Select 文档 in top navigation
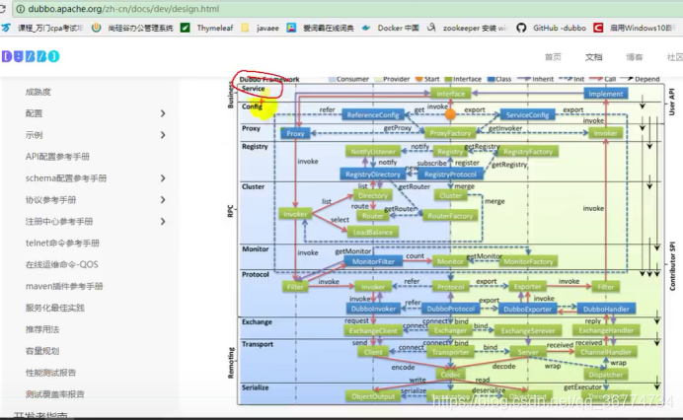This screenshot has width=683, height=420. coord(593,57)
